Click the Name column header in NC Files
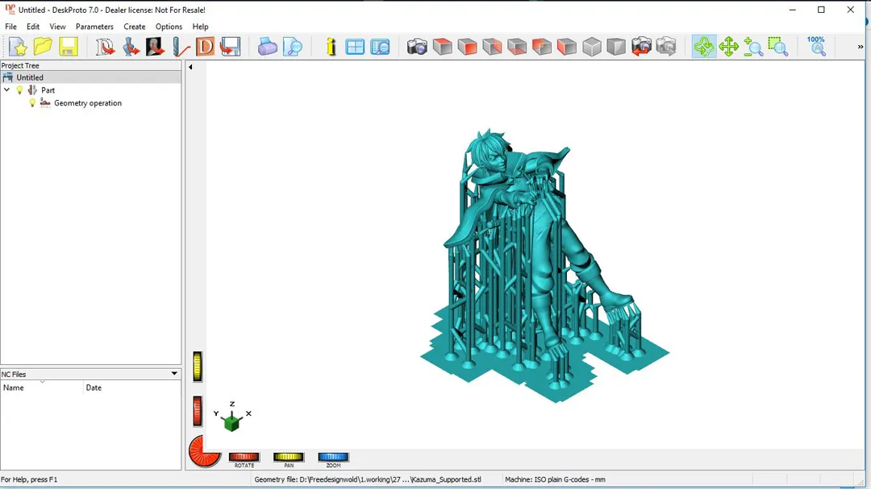871x489 pixels. click(x=14, y=387)
